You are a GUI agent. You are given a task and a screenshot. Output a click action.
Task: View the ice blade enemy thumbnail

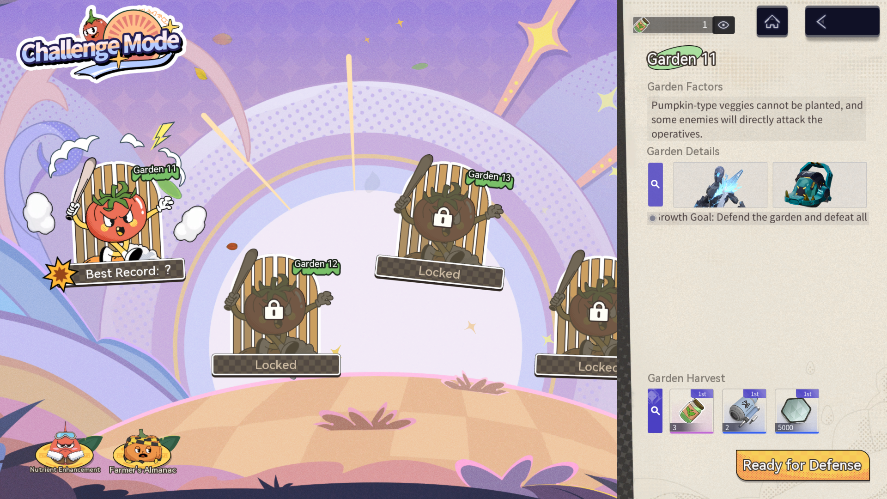coord(720,185)
